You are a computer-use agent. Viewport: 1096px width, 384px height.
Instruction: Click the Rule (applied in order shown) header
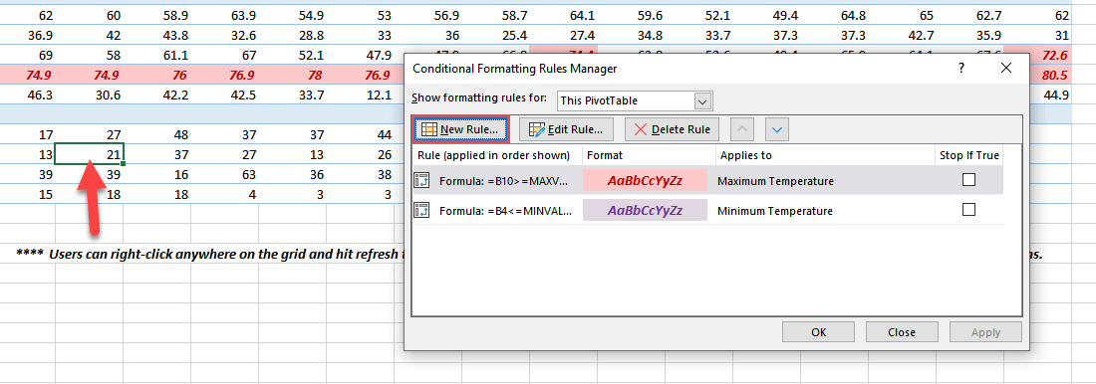(x=493, y=155)
